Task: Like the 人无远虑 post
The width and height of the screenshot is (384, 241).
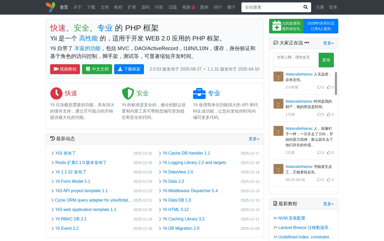Action: (x=329, y=87)
